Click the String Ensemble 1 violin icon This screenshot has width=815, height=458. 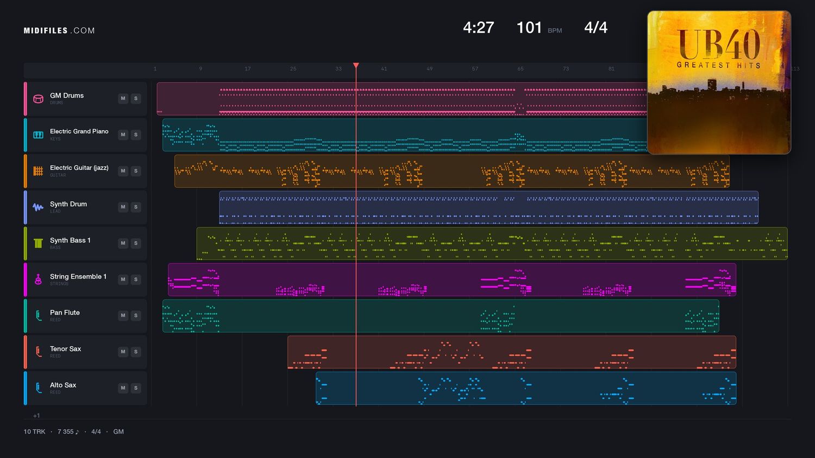point(38,279)
